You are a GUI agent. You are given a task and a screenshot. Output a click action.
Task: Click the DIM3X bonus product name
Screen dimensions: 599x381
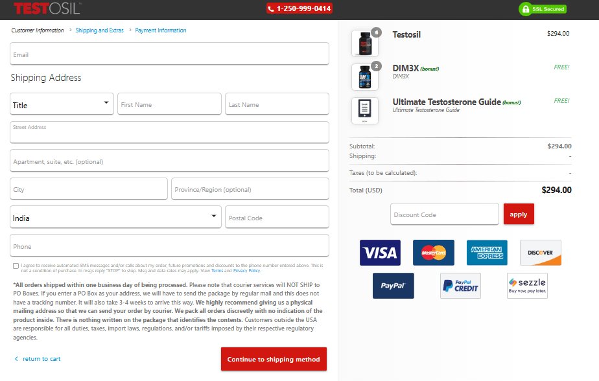tap(406, 68)
